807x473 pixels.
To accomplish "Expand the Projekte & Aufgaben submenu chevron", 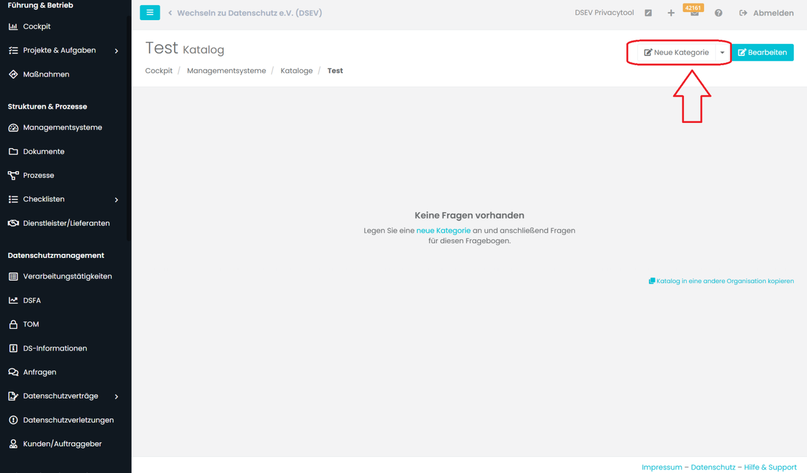I will coord(116,51).
